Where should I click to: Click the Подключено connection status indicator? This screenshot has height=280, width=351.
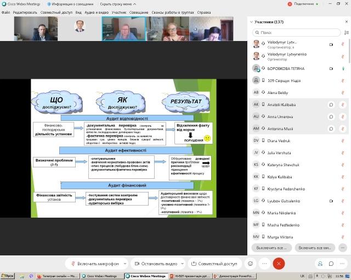click(303, 4)
